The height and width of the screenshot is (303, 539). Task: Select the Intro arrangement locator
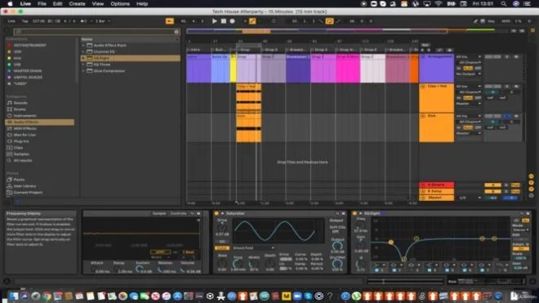[194, 50]
